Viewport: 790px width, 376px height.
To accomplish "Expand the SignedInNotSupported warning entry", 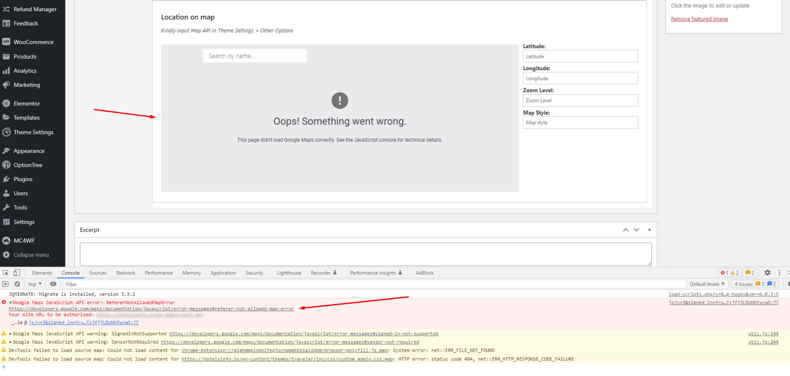I will tap(11, 334).
